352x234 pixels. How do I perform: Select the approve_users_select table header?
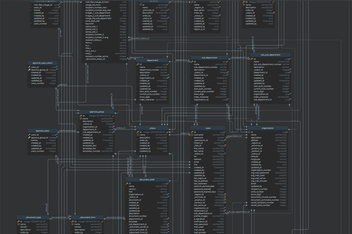43,63
